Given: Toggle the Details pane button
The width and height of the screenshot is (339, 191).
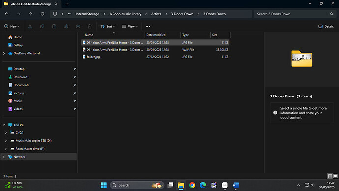Looking at the screenshot, I should pos(326,26).
